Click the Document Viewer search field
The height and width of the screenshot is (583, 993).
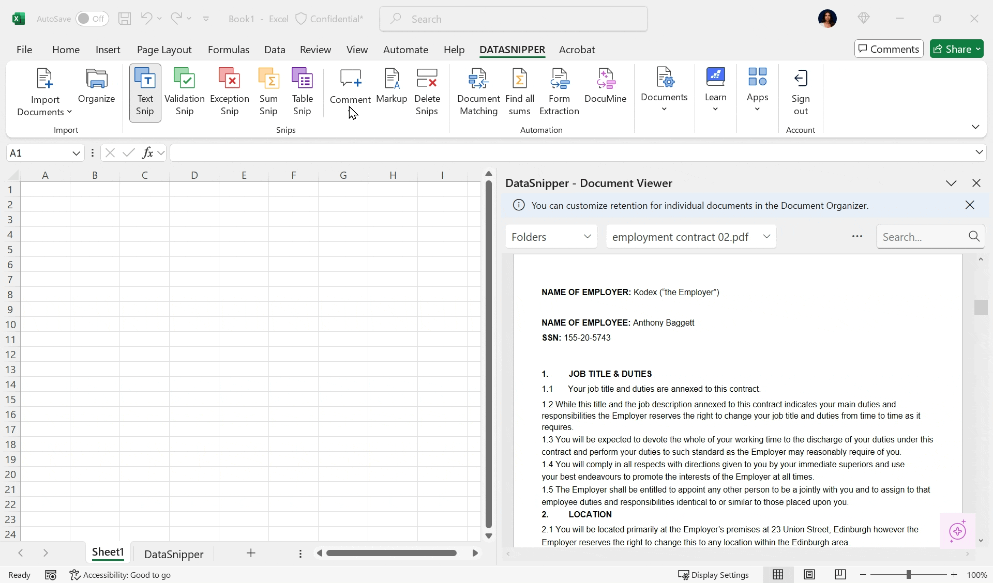[923, 237]
